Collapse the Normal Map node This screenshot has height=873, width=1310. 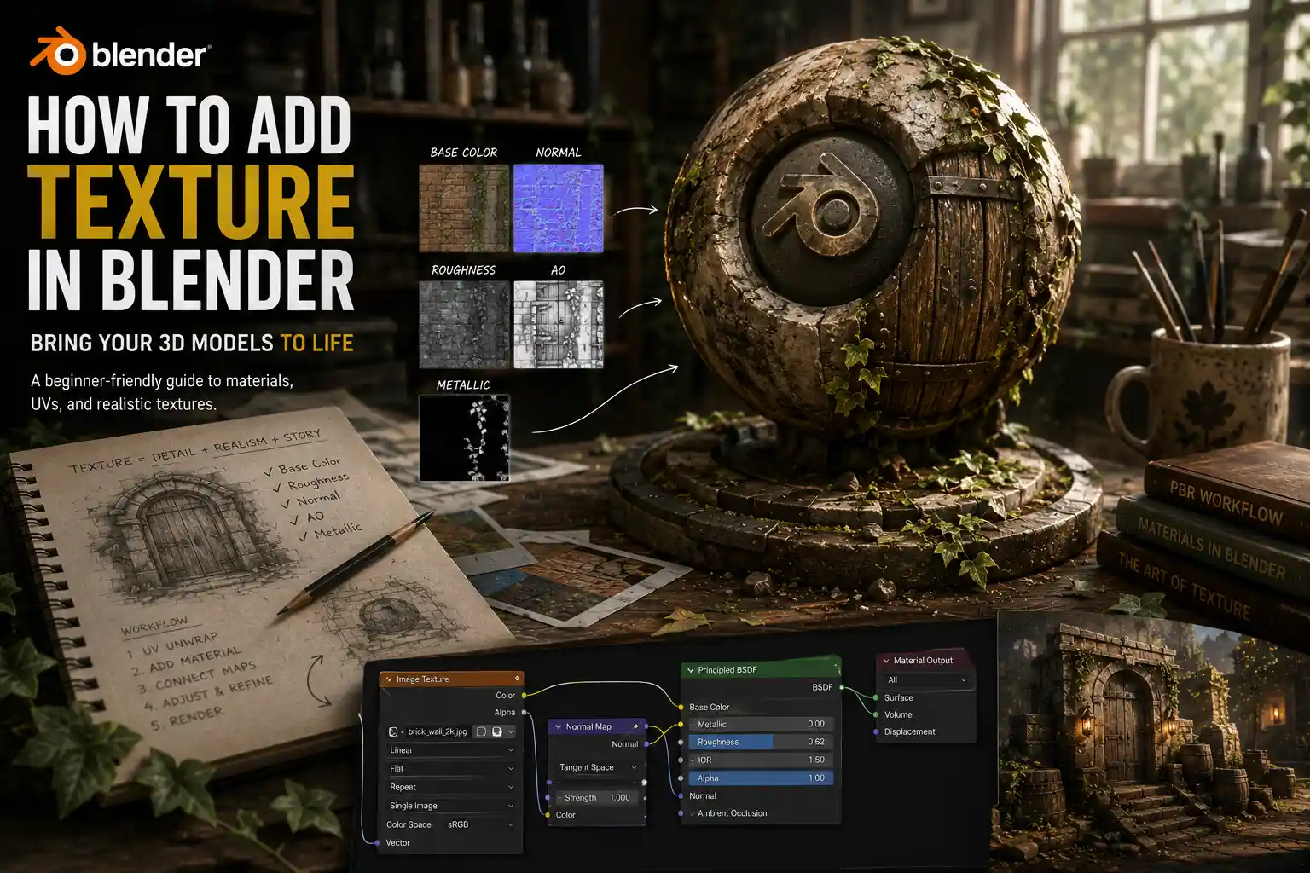[558, 726]
